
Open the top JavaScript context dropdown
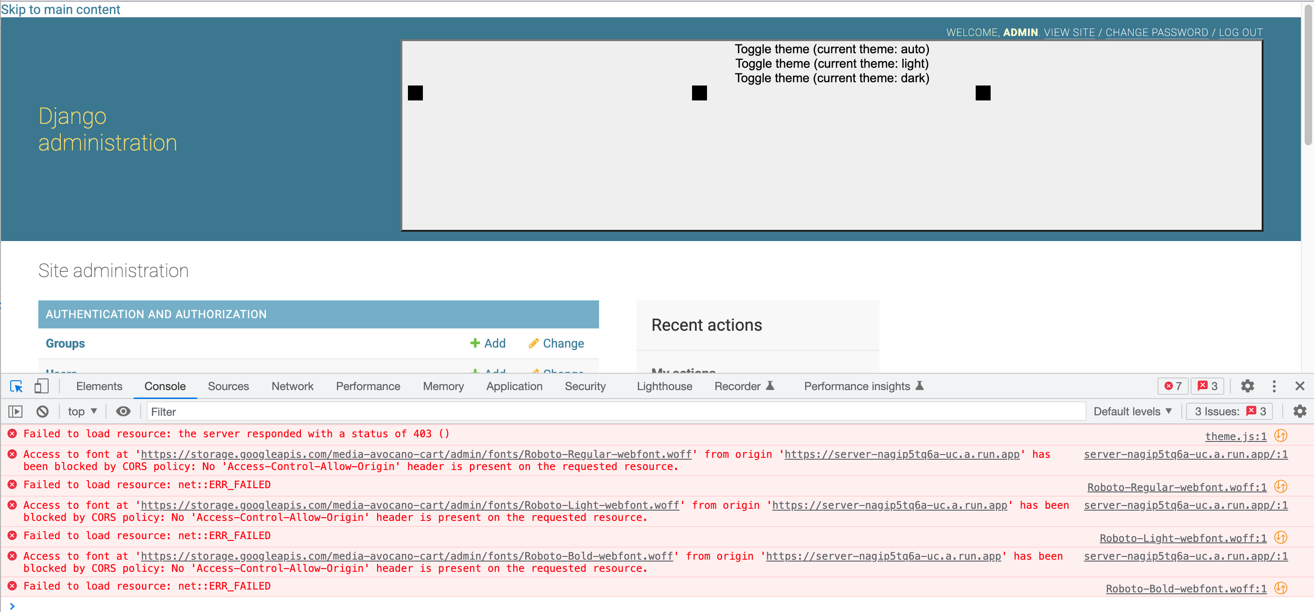pyautogui.click(x=82, y=412)
